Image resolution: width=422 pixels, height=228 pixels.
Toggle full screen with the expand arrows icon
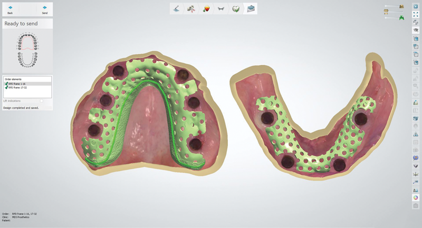[416, 14]
